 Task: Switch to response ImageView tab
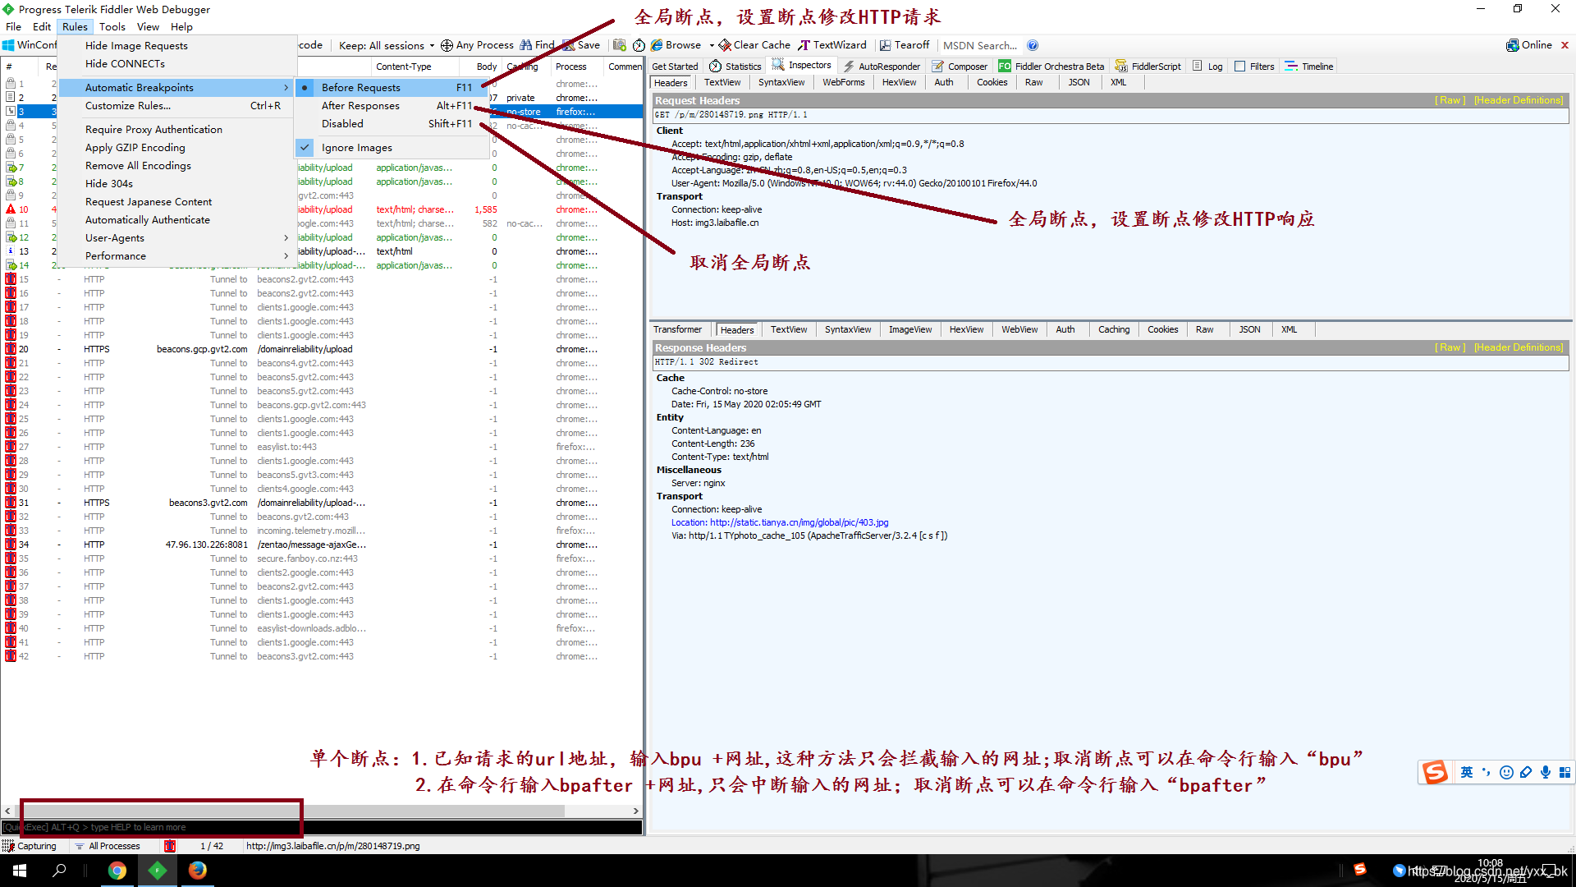(x=910, y=329)
